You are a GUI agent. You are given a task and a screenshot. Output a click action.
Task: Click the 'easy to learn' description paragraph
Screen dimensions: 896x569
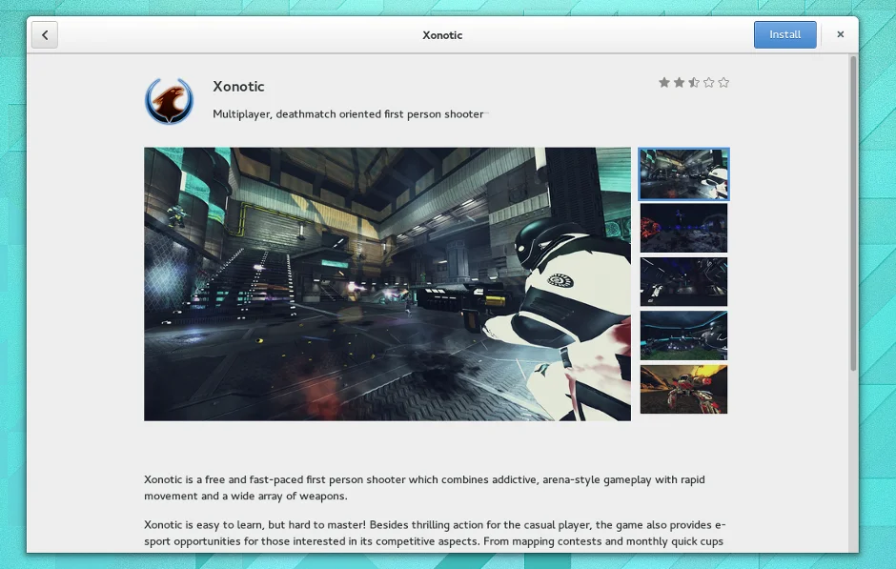(434, 533)
